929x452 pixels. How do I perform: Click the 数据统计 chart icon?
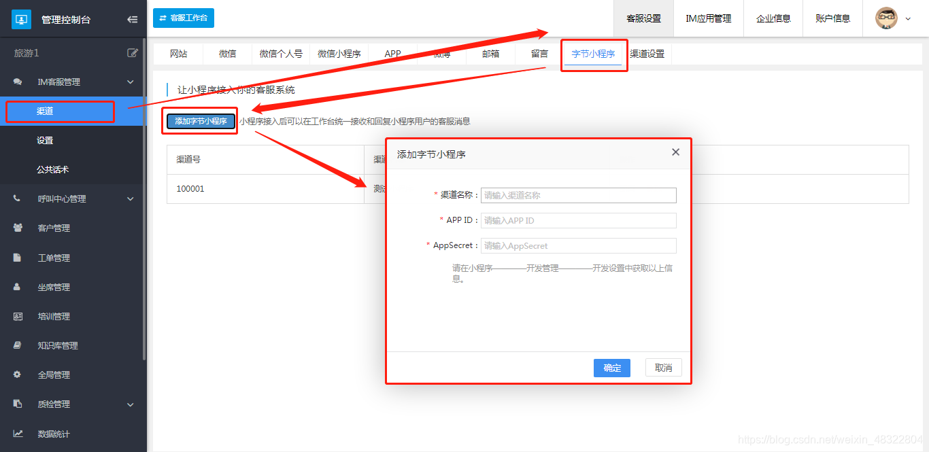[x=18, y=434]
